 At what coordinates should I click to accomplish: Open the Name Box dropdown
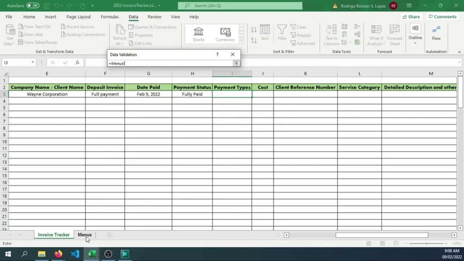tap(33, 63)
